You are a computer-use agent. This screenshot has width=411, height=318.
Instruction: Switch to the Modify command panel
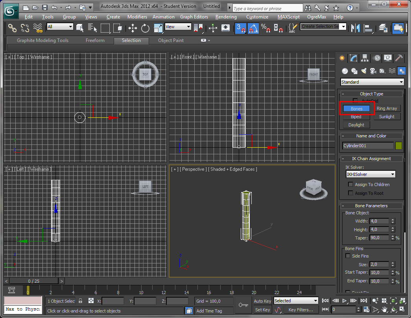pyautogui.click(x=354, y=58)
